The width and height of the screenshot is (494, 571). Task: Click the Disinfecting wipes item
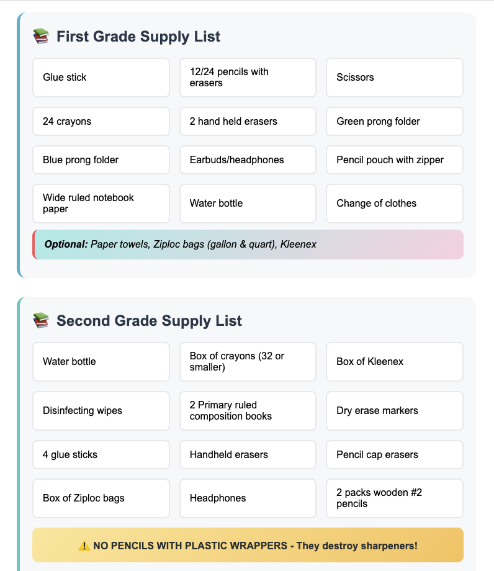tap(101, 411)
